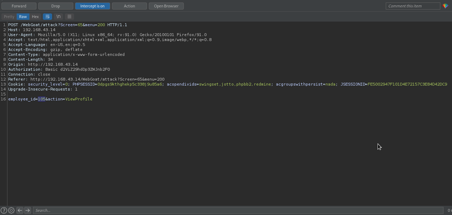Switch to the Raw view tab
452x215 pixels.
tap(23, 17)
